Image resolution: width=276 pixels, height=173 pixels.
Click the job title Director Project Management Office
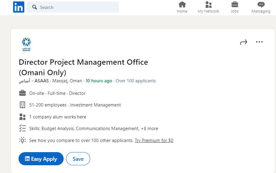[83, 67]
